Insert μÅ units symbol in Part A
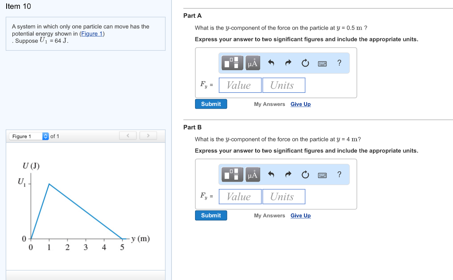The width and height of the screenshot is (453, 280). [252, 63]
